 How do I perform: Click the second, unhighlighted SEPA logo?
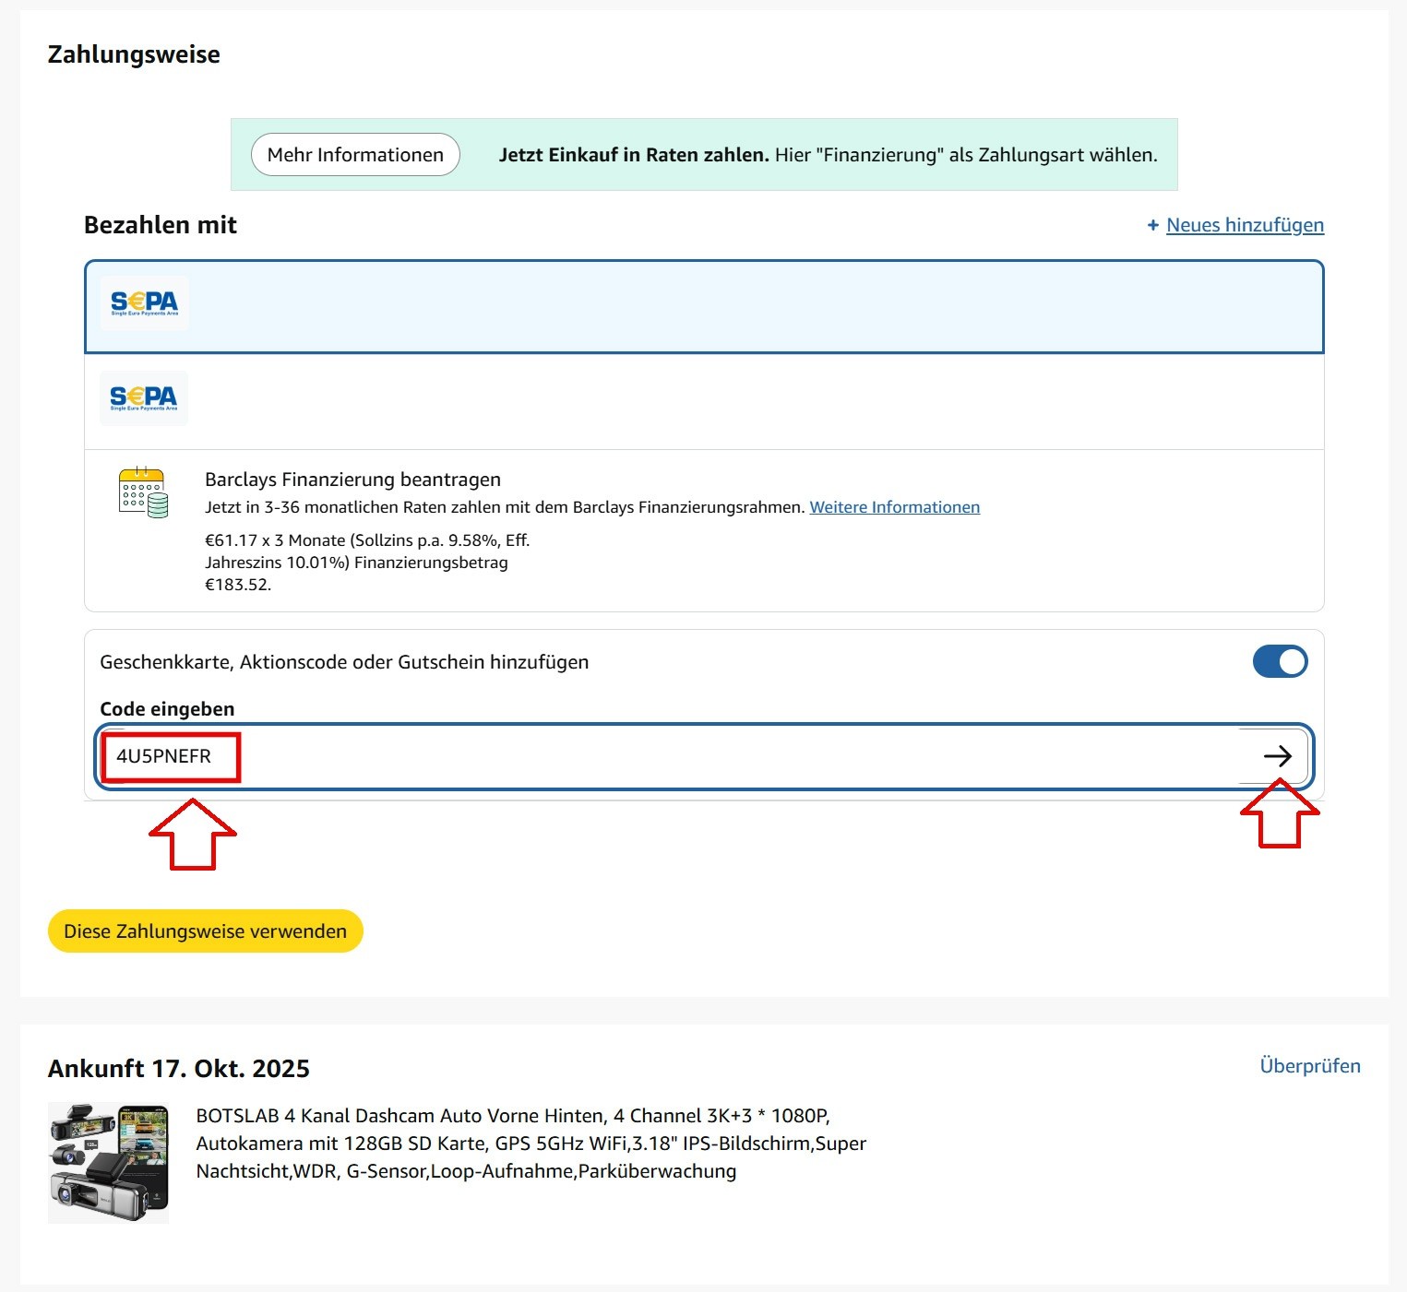tap(143, 398)
